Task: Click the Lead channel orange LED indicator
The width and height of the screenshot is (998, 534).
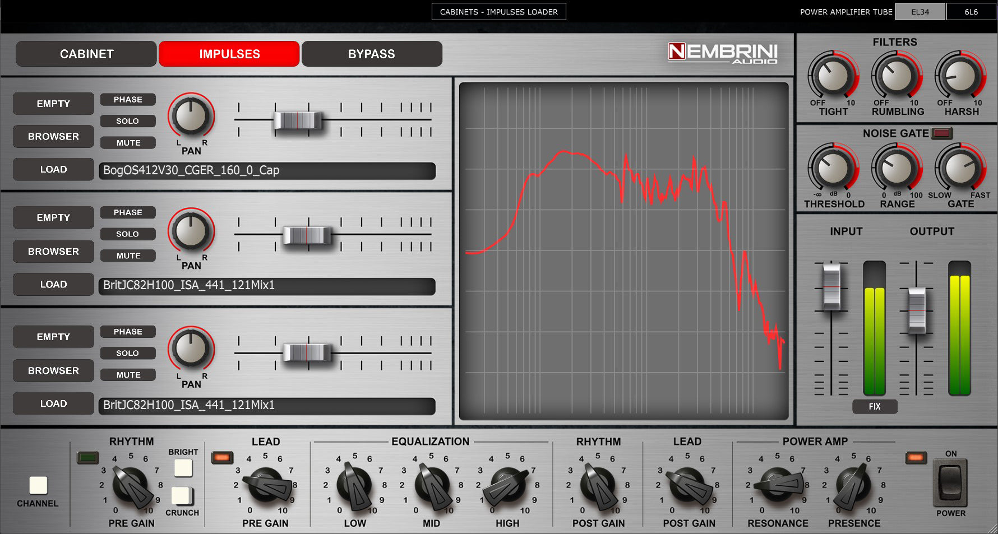Action: (x=222, y=458)
